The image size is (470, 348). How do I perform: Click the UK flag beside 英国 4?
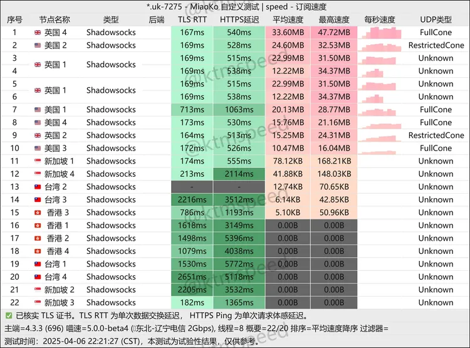coord(38,33)
